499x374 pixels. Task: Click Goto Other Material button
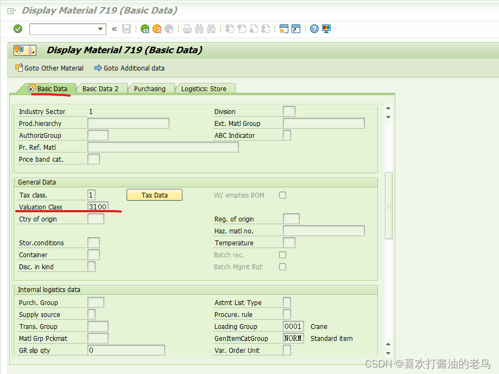49,68
